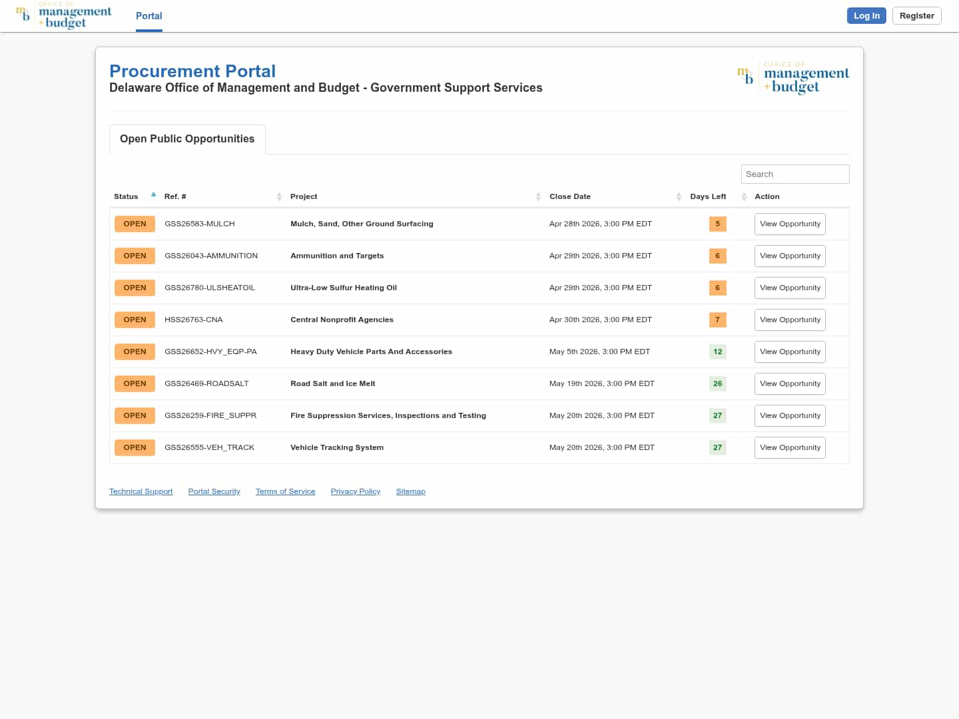Sort by Project column arrows
Viewport: 959px width, 719px height.
[x=538, y=196]
